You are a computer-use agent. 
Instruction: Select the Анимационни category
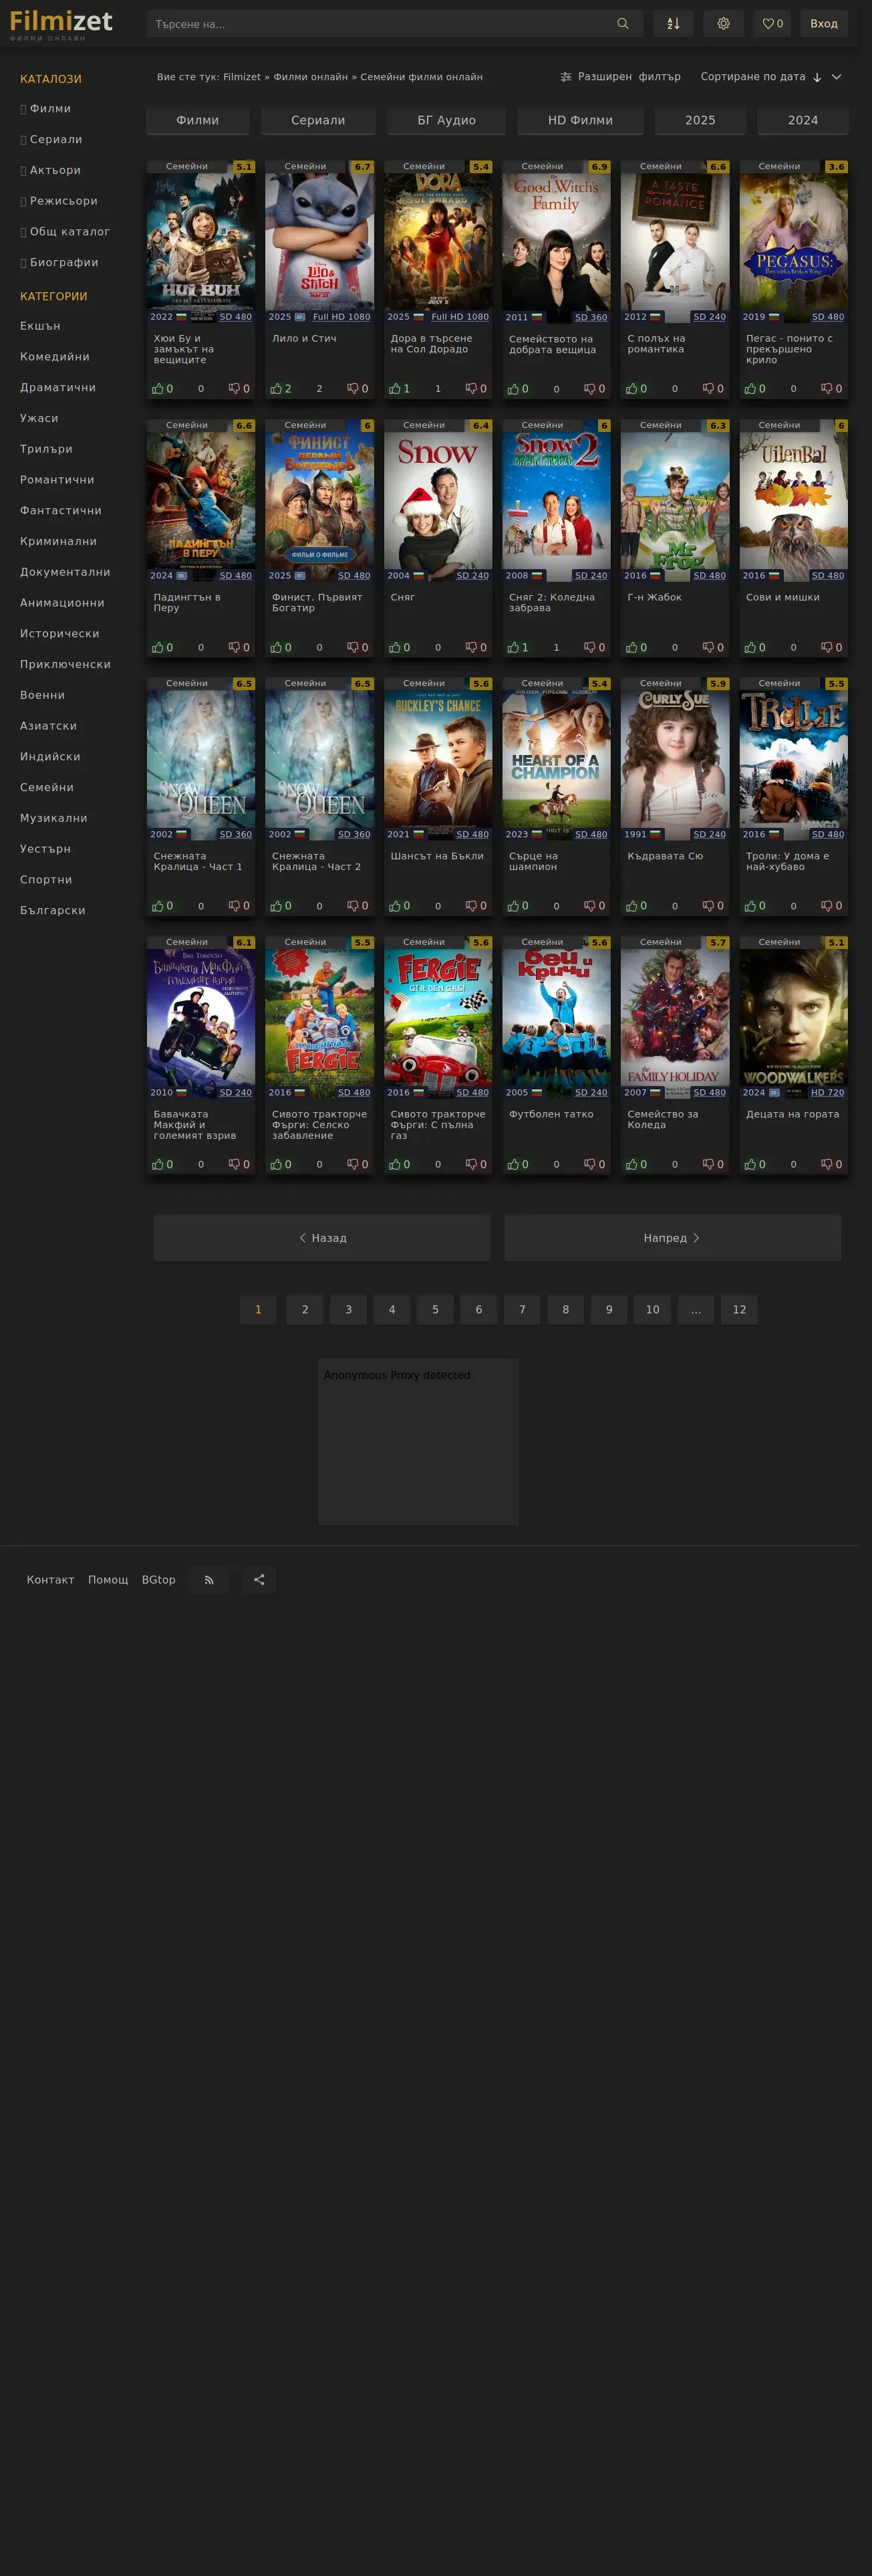[x=62, y=603]
